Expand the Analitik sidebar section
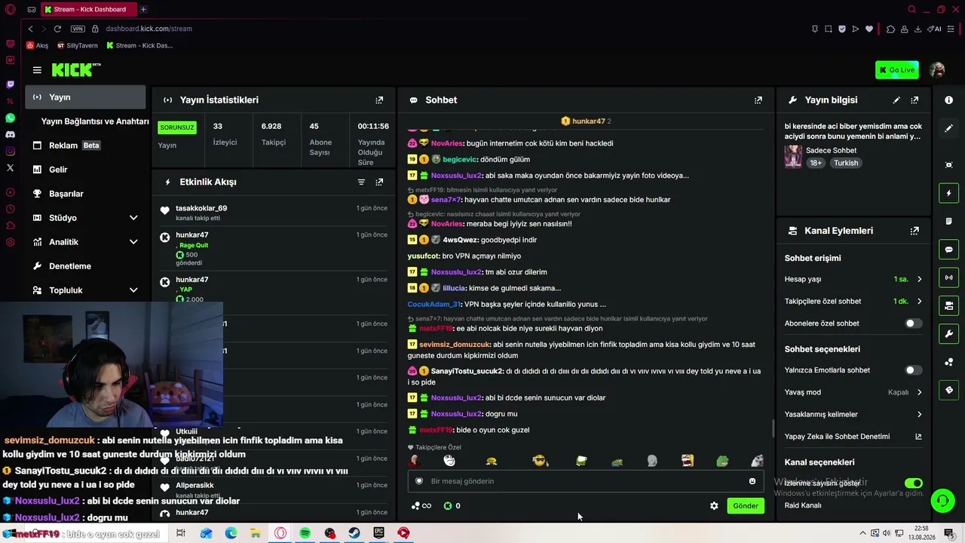This screenshot has height=543, width=965. tap(133, 242)
